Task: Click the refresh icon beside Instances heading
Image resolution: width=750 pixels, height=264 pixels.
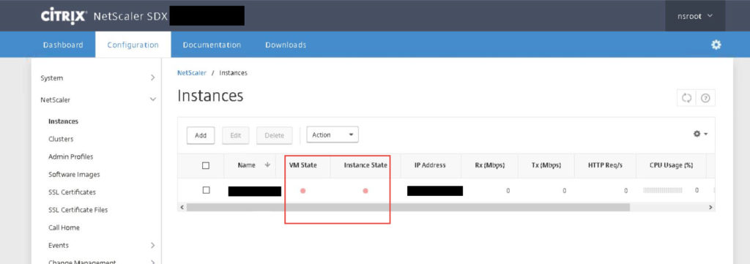Action: (686, 98)
